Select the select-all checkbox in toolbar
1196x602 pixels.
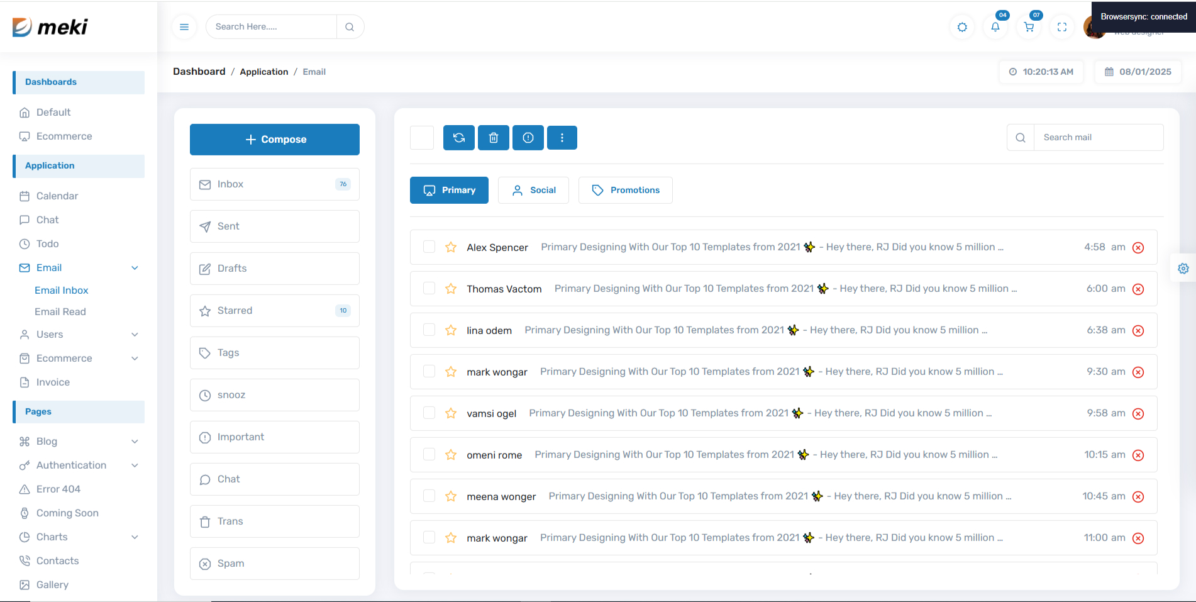tap(422, 137)
